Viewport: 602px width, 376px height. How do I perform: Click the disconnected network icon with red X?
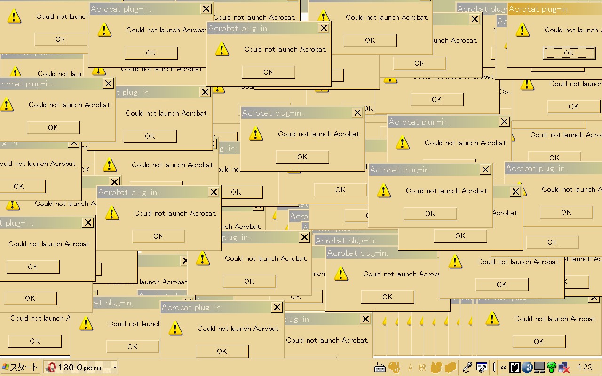(x=563, y=368)
